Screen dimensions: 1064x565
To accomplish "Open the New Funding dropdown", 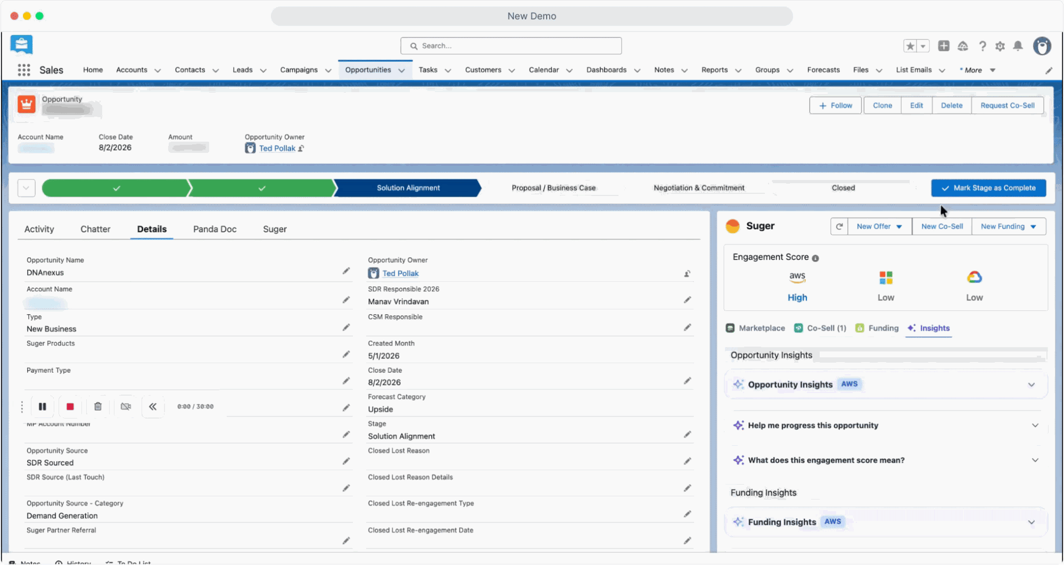I will click(x=1009, y=226).
